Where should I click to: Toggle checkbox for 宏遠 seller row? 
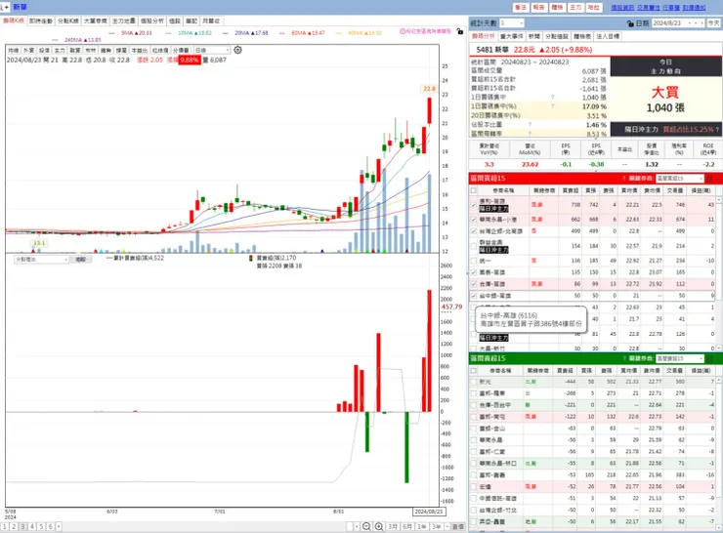(x=474, y=486)
